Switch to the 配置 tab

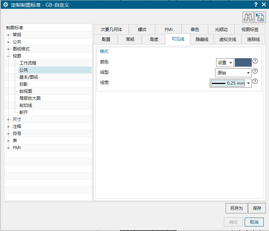106,39
